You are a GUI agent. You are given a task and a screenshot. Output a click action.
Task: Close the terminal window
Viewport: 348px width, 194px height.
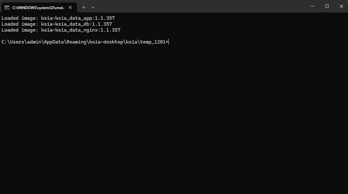click(341, 6)
